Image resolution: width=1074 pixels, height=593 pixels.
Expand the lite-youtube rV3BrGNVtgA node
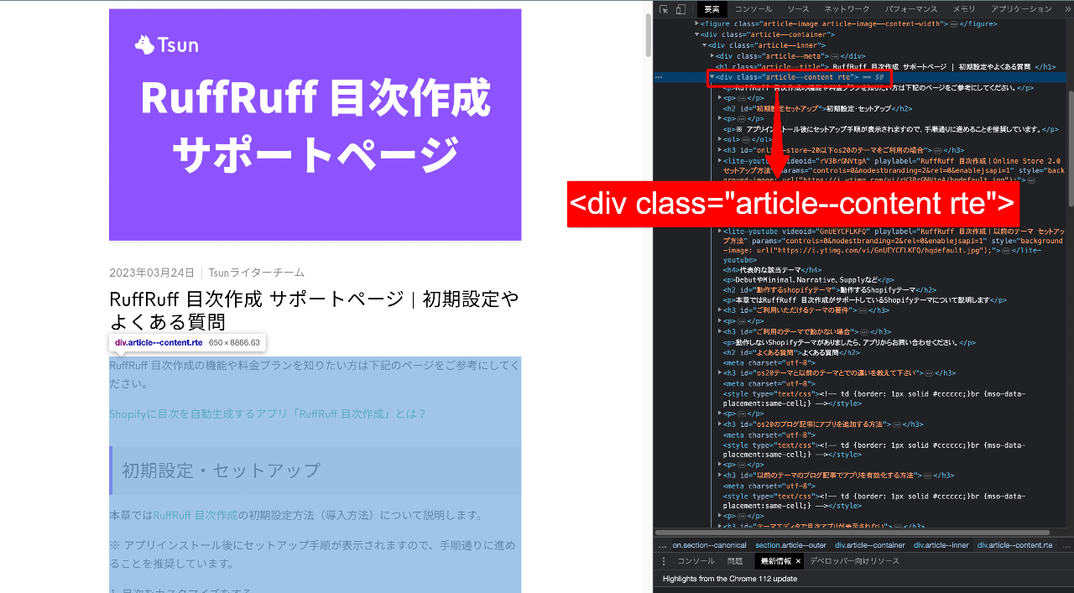click(x=720, y=160)
